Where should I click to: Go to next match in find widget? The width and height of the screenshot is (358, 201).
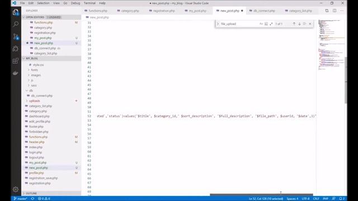(x=299, y=23)
